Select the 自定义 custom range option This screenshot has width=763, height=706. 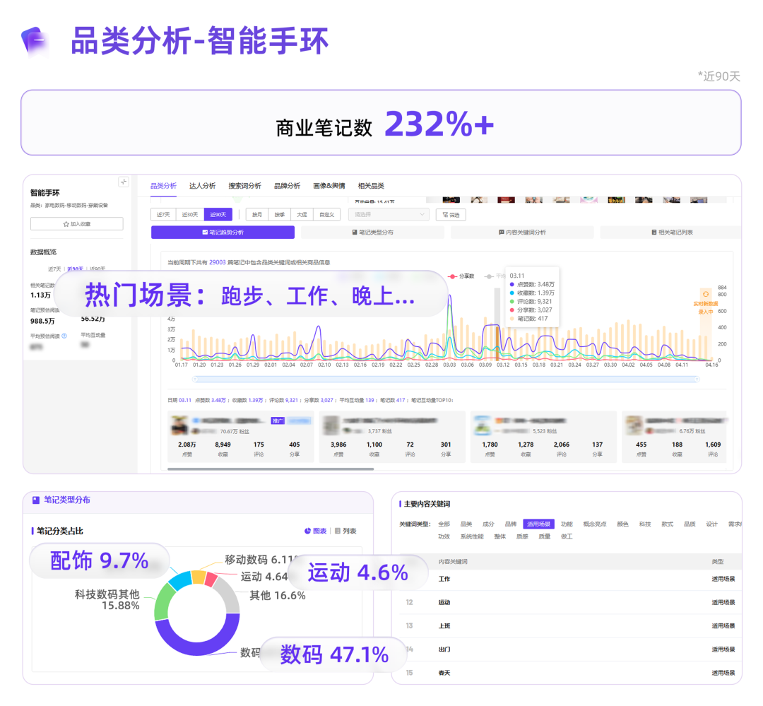click(x=326, y=215)
